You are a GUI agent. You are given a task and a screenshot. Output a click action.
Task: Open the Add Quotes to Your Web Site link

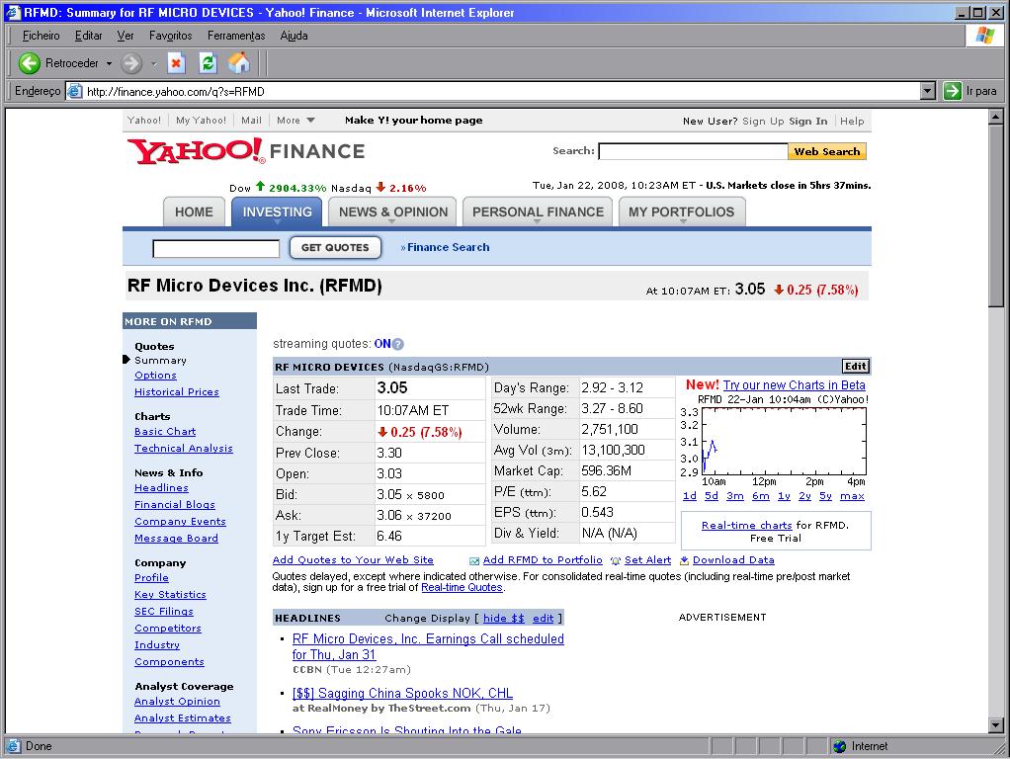pyautogui.click(x=353, y=560)
